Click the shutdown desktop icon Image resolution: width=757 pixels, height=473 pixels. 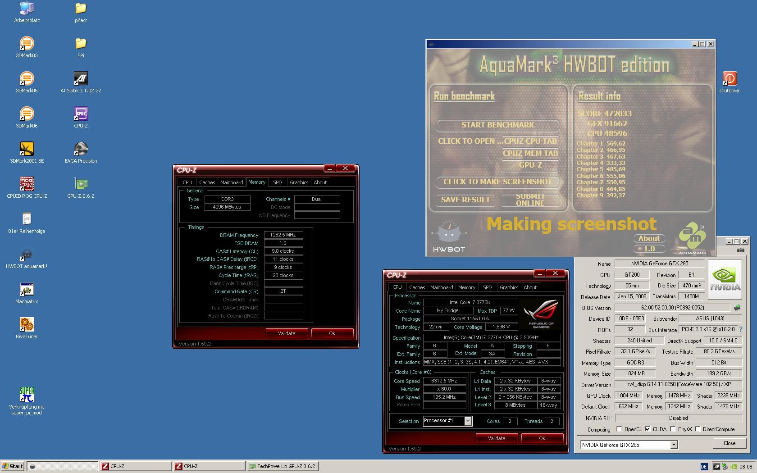click(730, 79)
